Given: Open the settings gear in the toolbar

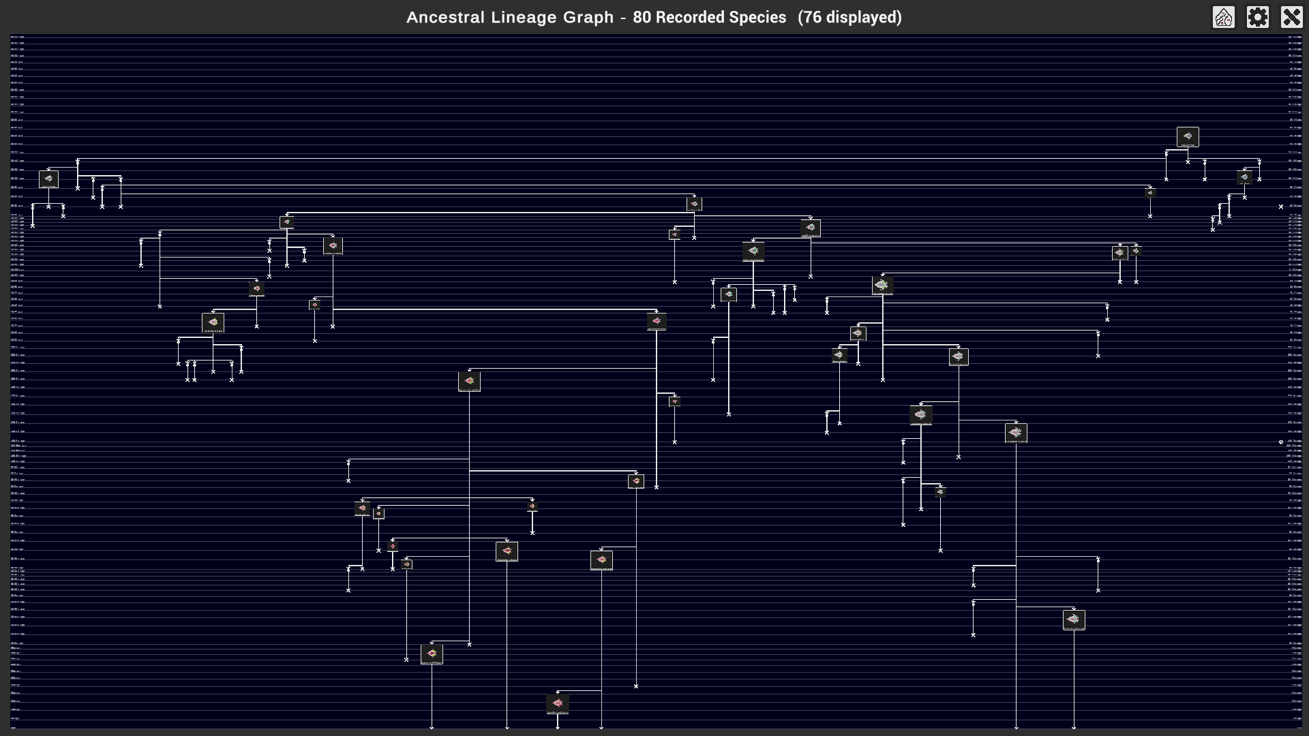Looking at the screenshot, I should (x=1258, y=17).
